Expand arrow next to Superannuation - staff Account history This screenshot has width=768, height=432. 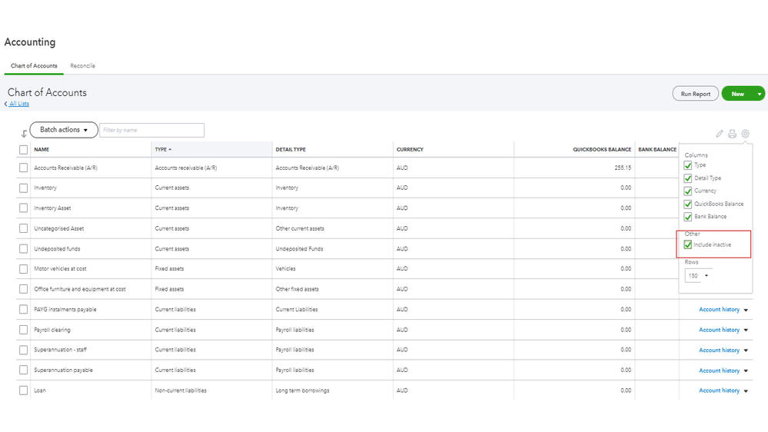pos(746,351)
